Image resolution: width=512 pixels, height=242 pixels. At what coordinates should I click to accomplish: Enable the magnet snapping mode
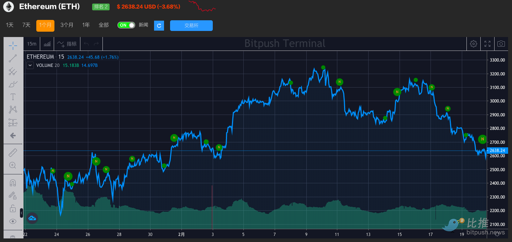point(13,182)
